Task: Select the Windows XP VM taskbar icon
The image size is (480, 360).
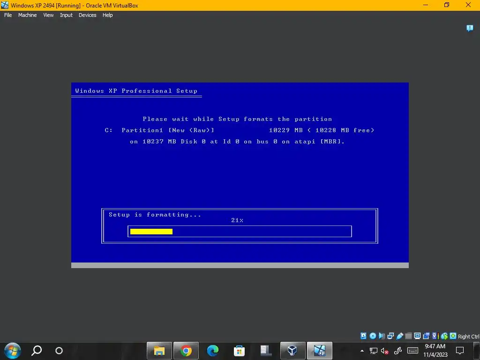Action: (x=319, y=351)
